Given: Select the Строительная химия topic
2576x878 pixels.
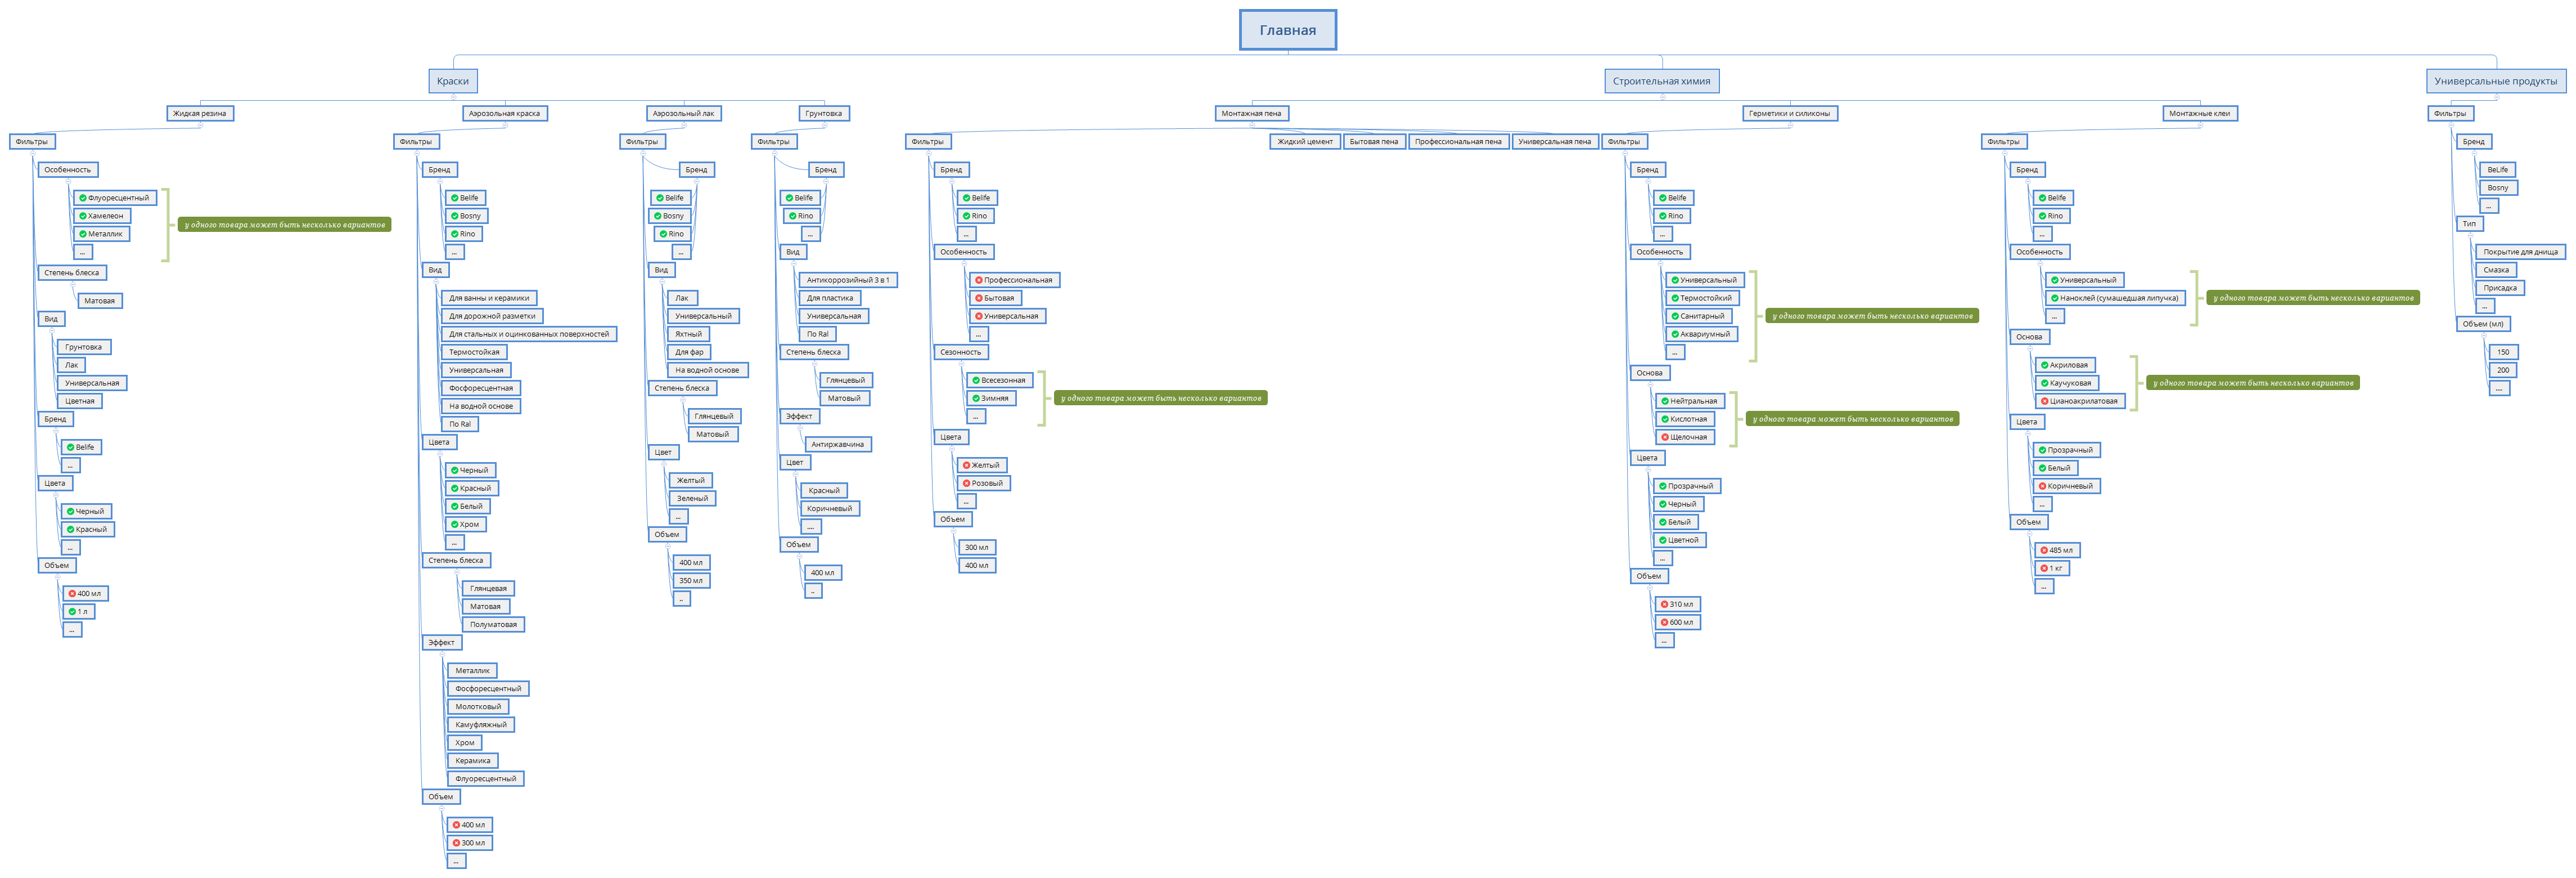Looking at the screenshot, I should click(x=1661, y=81).
